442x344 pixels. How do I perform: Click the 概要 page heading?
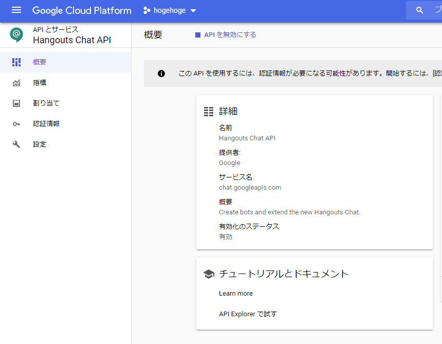click(x=153, y=34)
